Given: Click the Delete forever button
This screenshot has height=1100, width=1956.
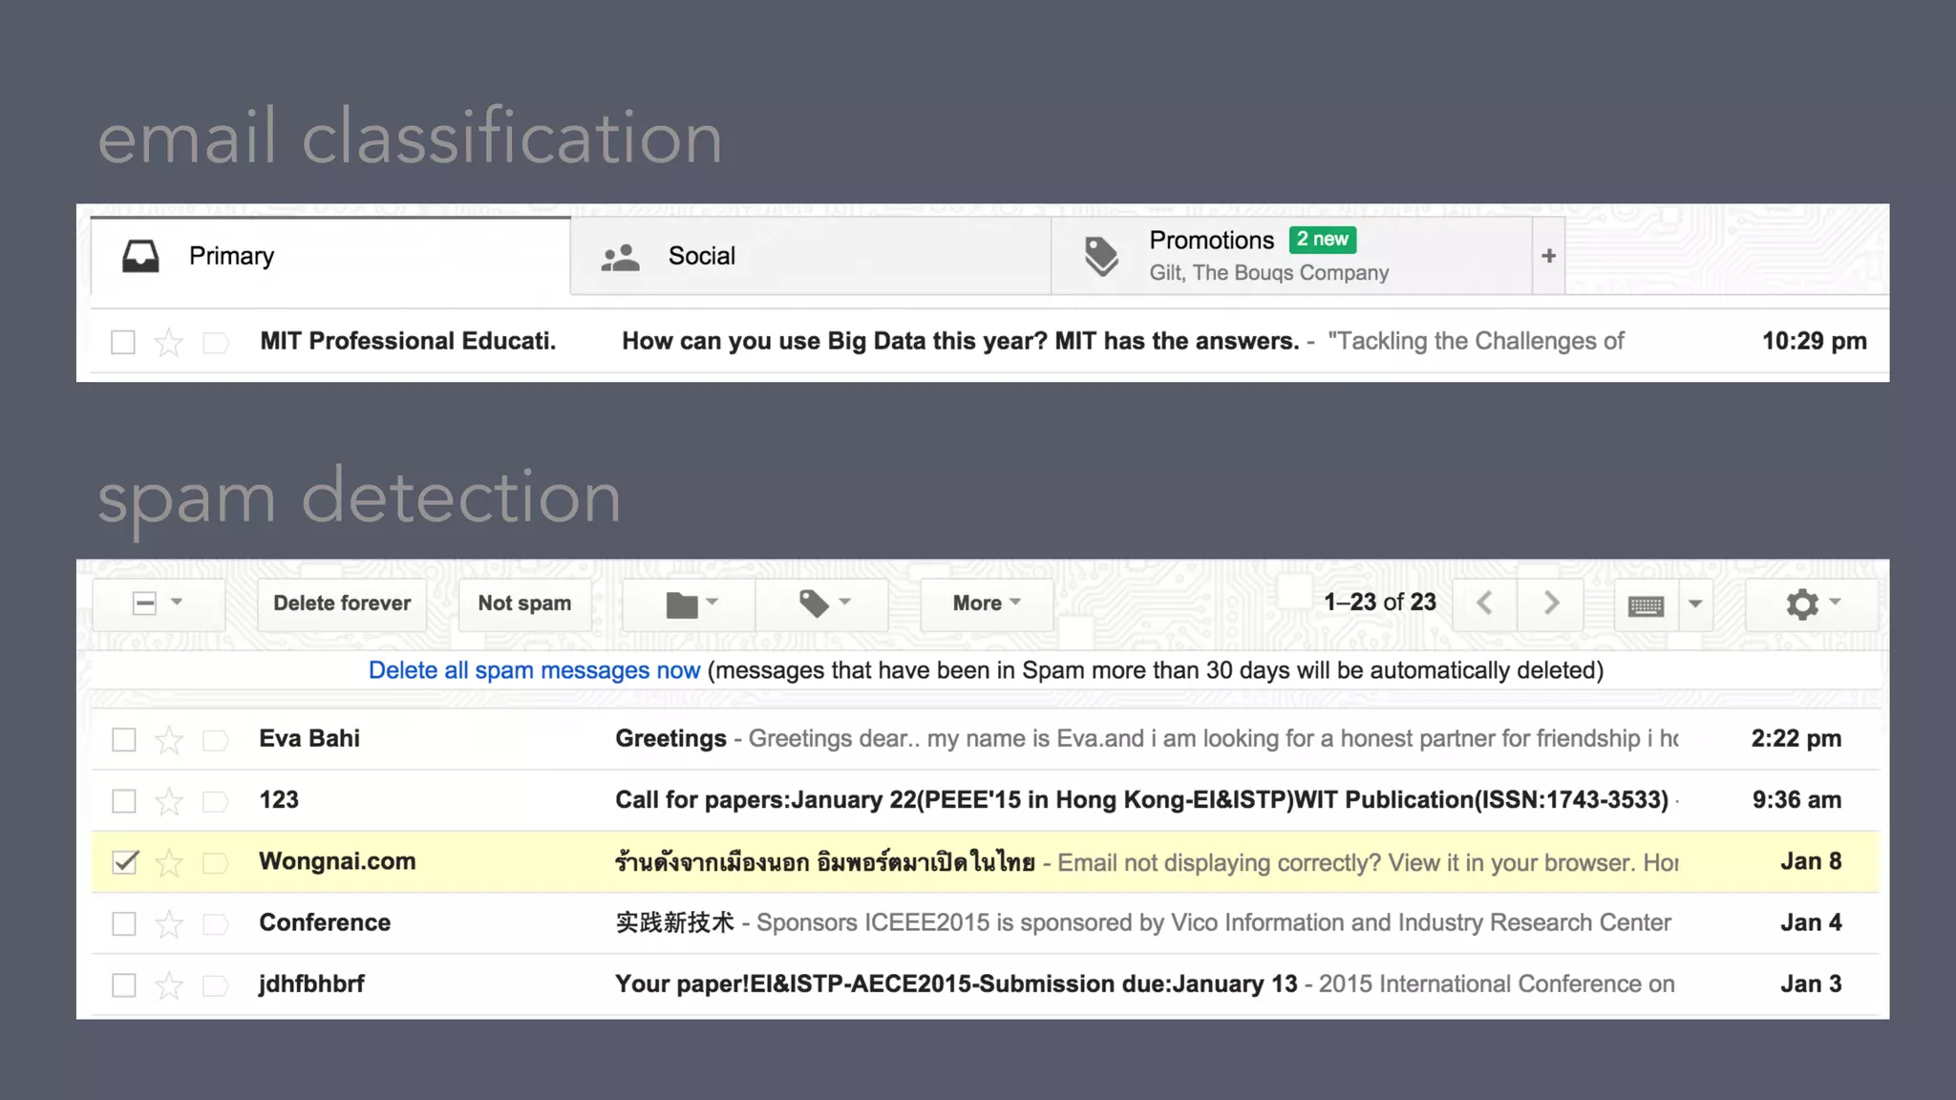Looking at the screenshot, I should [342, 603].
